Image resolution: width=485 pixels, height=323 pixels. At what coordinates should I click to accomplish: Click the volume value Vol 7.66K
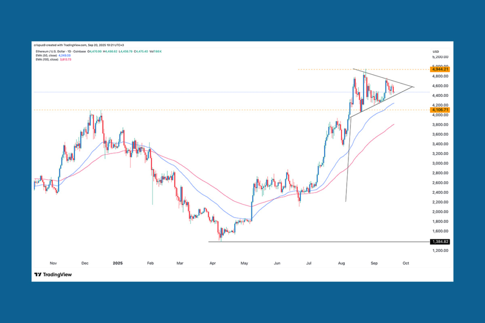coord(155,52)
